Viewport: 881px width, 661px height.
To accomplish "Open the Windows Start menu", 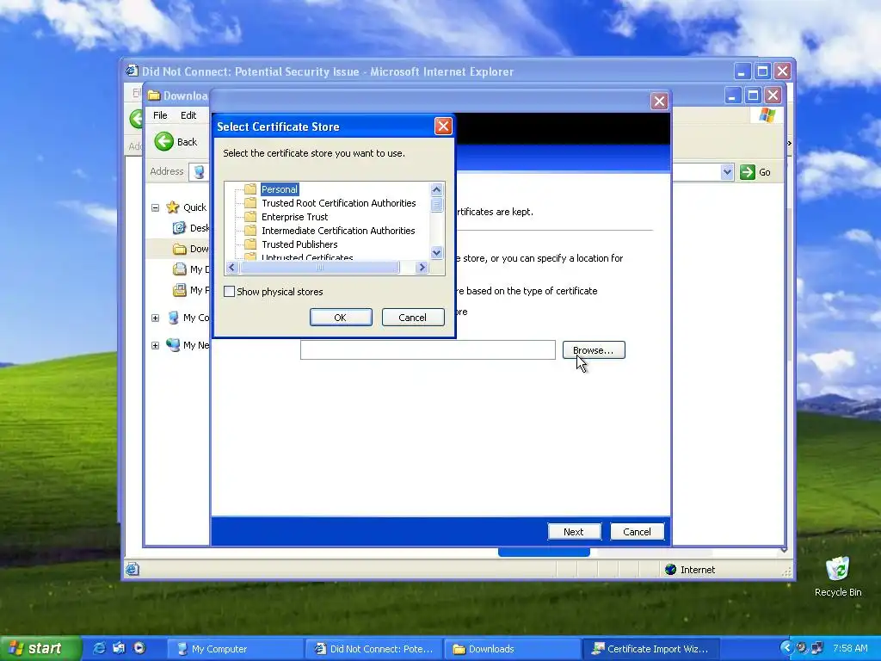I will click(40, 649).
